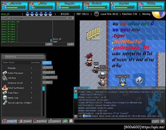
Task: Click the Train Pass item icon
Action: coord(5,93)
